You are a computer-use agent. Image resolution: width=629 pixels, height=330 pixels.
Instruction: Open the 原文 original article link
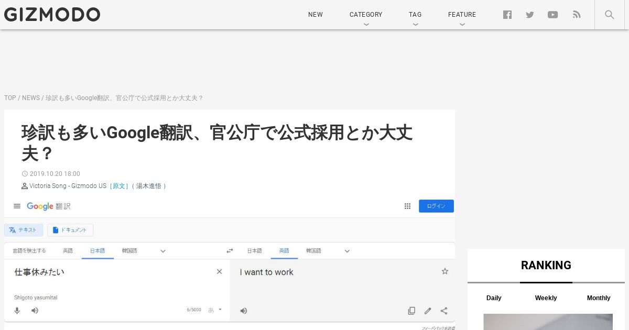click(119, 186)
